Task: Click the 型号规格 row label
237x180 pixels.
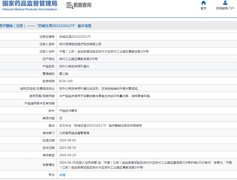Action: point(48,81)
